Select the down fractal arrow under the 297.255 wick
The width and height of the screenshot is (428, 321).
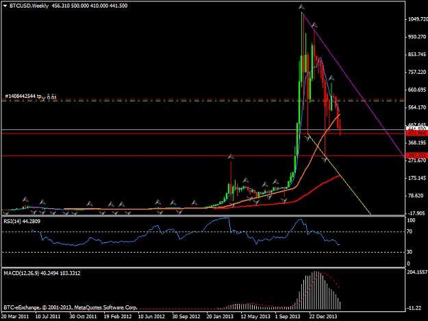pos(325,160)
